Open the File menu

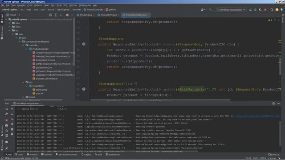coord(2,5)
